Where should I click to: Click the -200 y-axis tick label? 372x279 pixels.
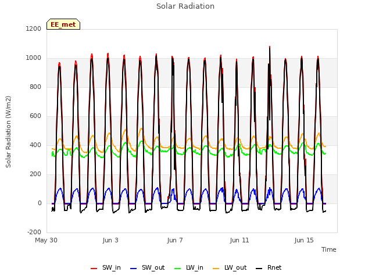tap(34, 232)
